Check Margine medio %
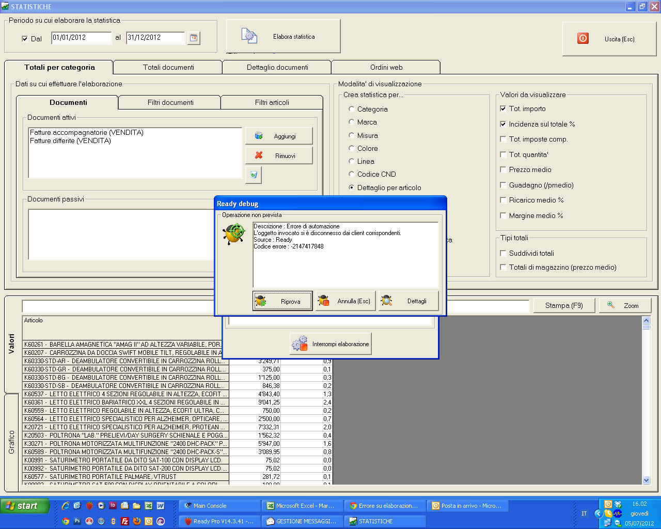Screen dimensions: 661x529 coord(503,215)
